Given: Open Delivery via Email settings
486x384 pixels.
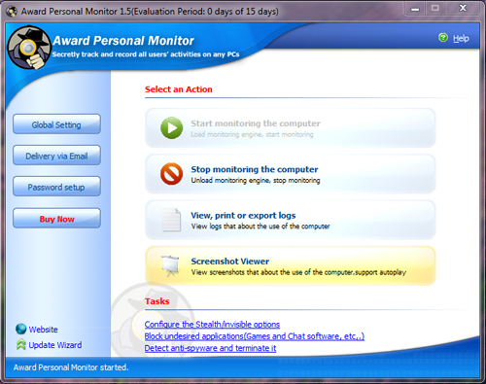Looking at the screenshot, I should [x=56, y=156].
